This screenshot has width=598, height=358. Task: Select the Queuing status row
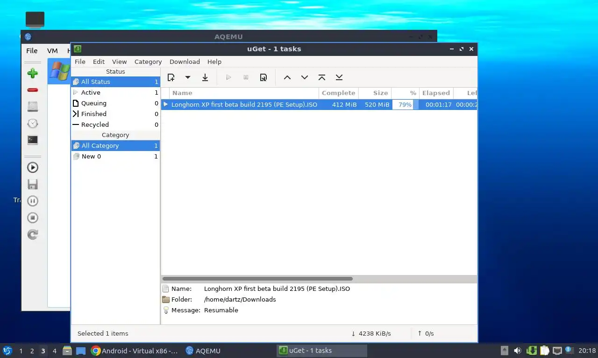click(x=115, y=103)
